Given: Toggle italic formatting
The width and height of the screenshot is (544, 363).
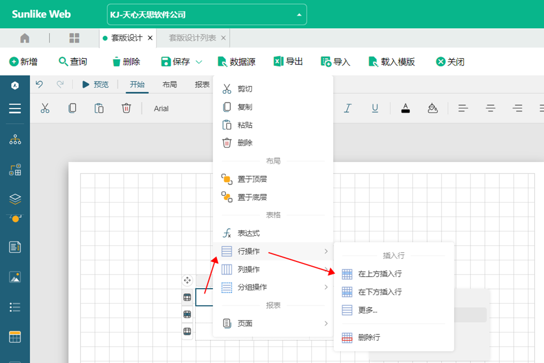Looking at the screenshot, I should click(347, 108).
